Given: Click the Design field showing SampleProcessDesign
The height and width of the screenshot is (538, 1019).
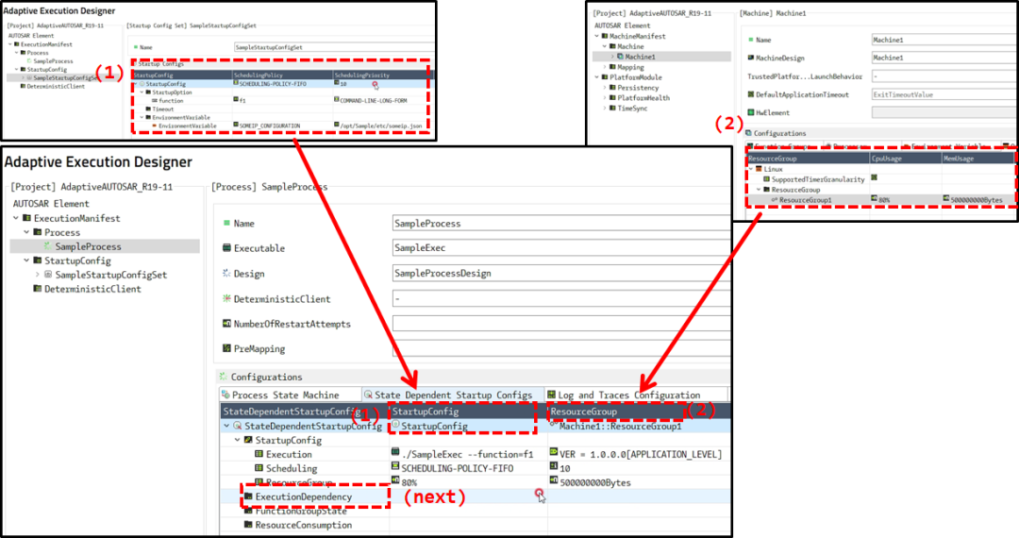Looking at the screenshot, I should [561, 274].
